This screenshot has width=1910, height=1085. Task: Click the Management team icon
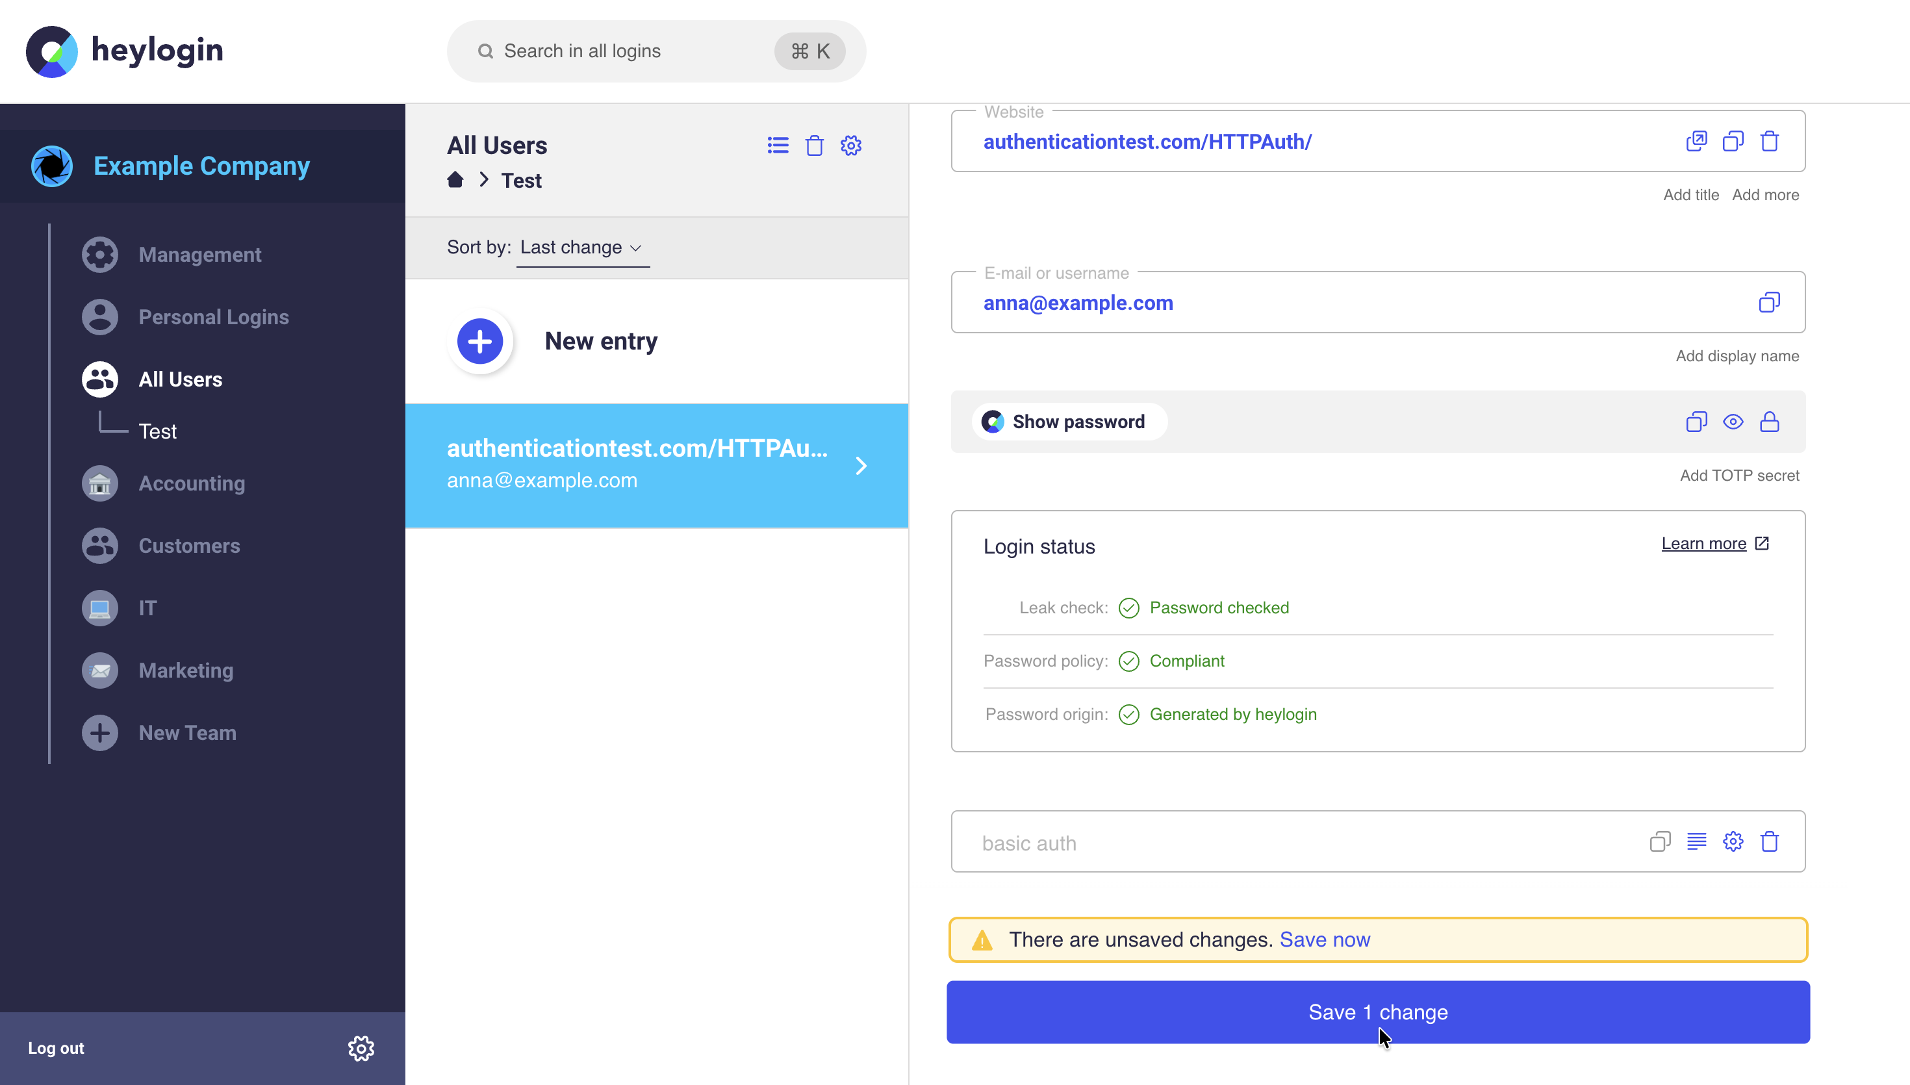click(100, 255)
